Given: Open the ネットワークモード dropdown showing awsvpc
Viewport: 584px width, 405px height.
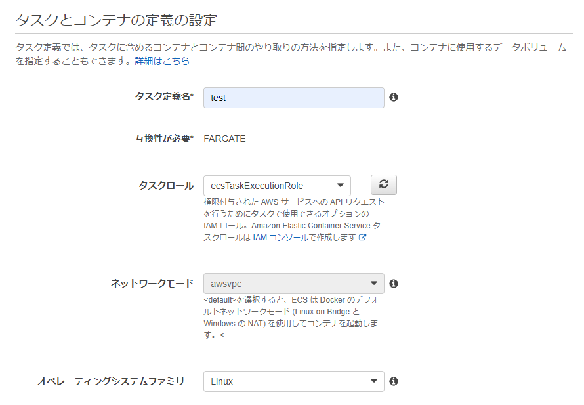Looking at the screenshot, I should (293, 284).
